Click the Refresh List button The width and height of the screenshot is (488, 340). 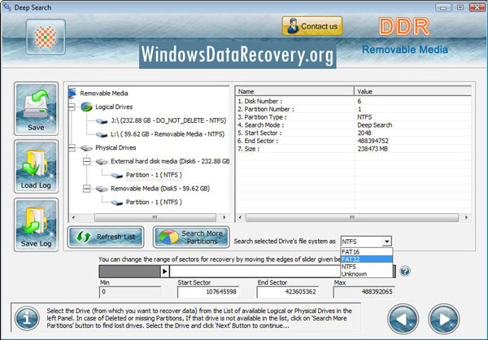(106, 237)
